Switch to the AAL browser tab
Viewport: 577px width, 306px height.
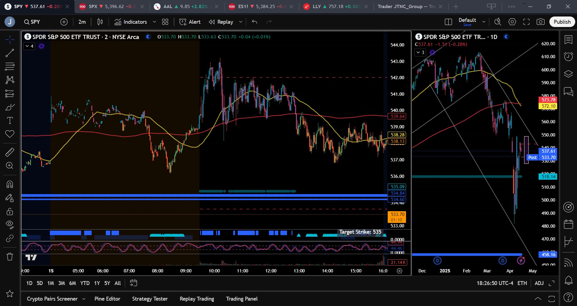tap(168, 7)
